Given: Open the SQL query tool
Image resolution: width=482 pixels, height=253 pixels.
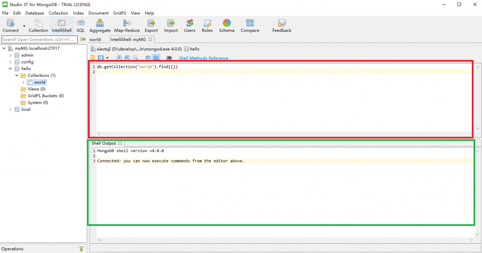Looking at the screenshot, I should (81, 25).
